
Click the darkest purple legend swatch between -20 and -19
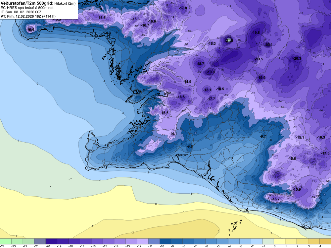point(51,241)
